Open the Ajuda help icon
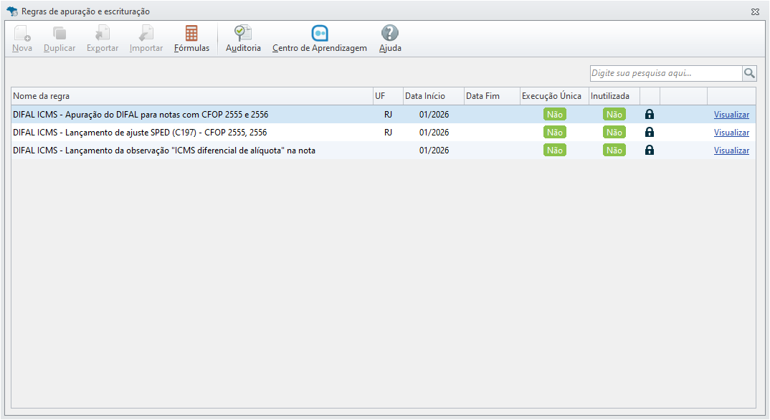The width and height of the screenshot is (770, 420). (x=390, y=34)
